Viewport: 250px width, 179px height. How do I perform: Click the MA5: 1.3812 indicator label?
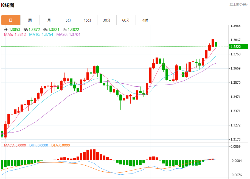pyautogui.click(x=15, y=34)
